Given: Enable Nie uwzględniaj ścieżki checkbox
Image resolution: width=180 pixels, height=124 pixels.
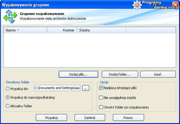Looking at the screenshot, I should pyautogui.click(x=101, y=97).
